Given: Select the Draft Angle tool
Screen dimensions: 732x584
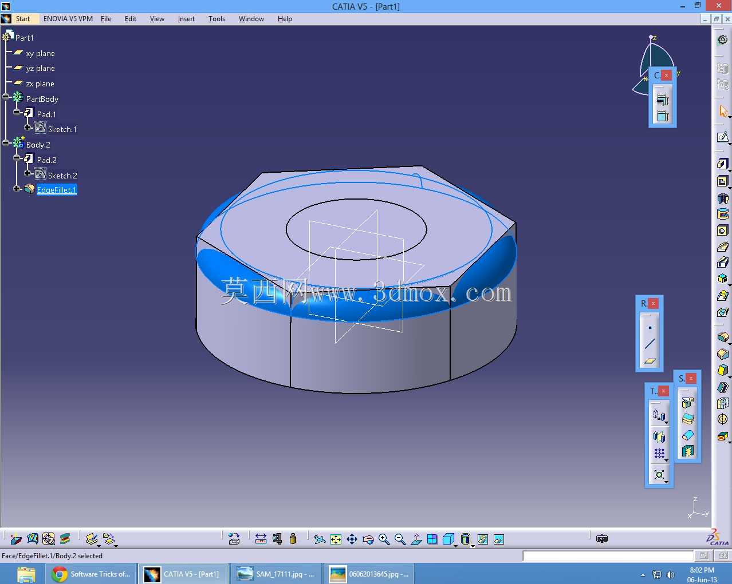Looking at the screenshot, I should pyautogui.click(x=723, y=370).
